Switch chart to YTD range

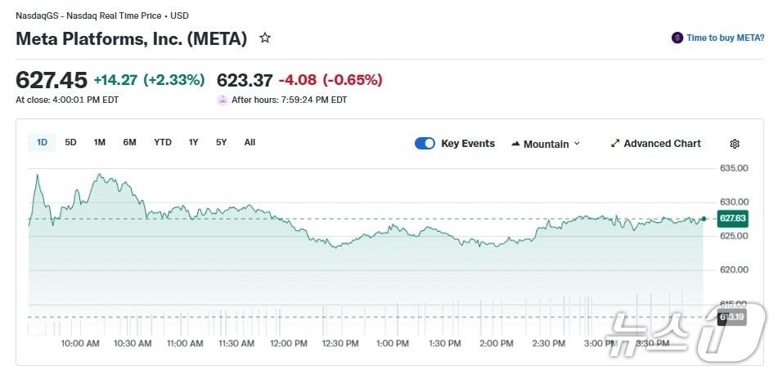pyautogui.click(x=163, y=142)
